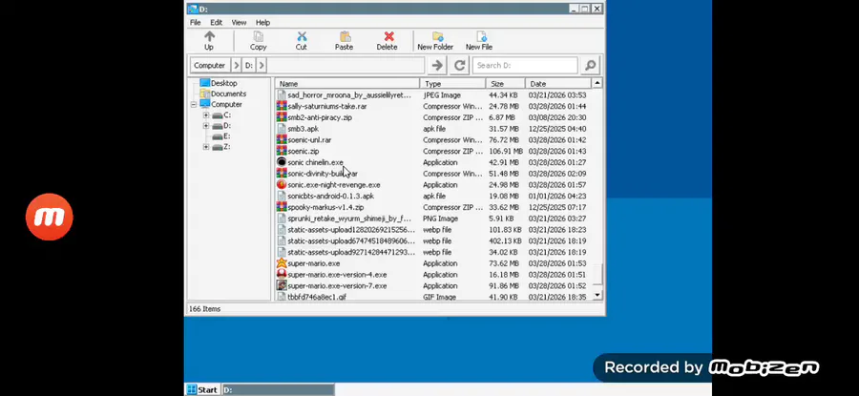The width and height of the screenshot is (859, 396).
Task: Select the super-mario.exe star icon
Action: pyautogui.click(x=282, y=263)
